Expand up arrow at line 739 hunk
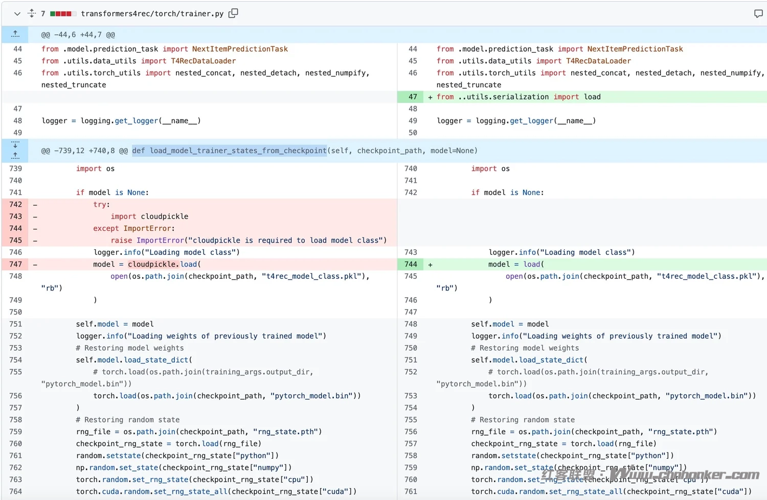 click(15, 155)
